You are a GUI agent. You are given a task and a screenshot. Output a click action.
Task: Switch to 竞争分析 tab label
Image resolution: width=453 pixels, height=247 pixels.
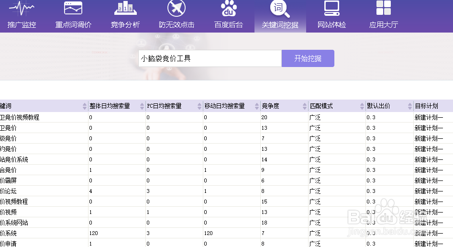(x=125, y=25)
